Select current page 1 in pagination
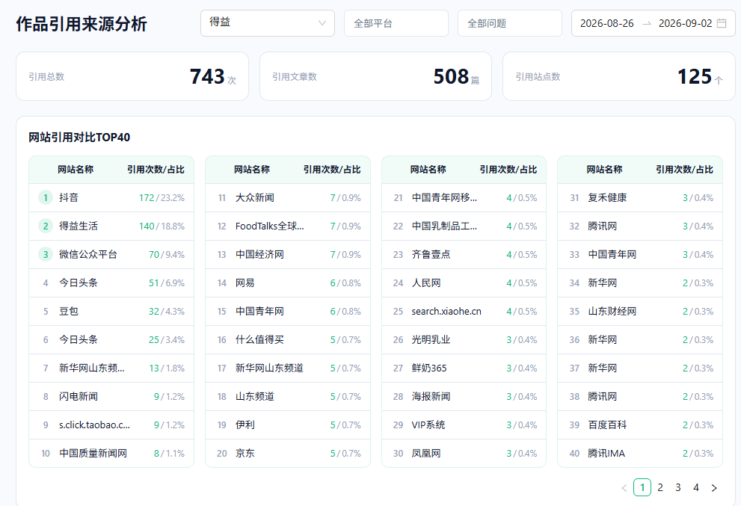Image resolution: width=741 pixels, height=506 pixels. point(642,487)
